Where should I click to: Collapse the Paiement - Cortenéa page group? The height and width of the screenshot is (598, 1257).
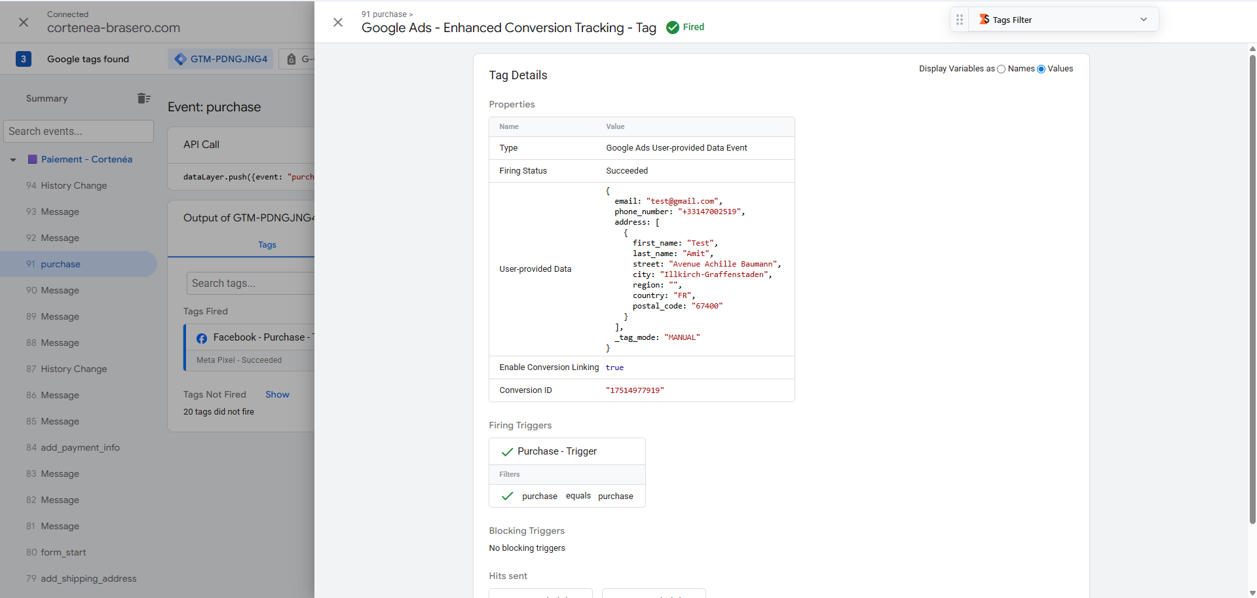coord(13,159)
